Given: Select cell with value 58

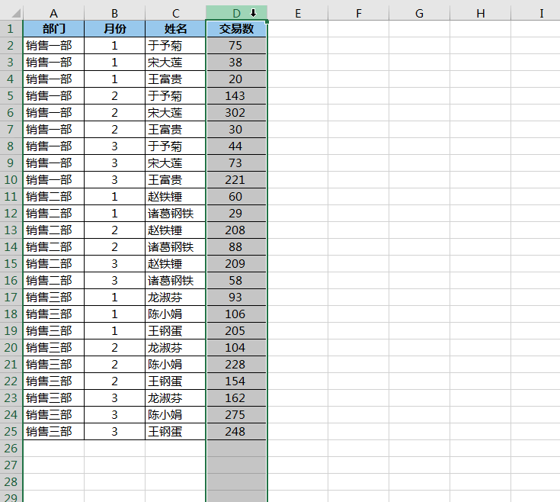Looking at the screenshot, I should pyautogui.click(x=236, y=280).
